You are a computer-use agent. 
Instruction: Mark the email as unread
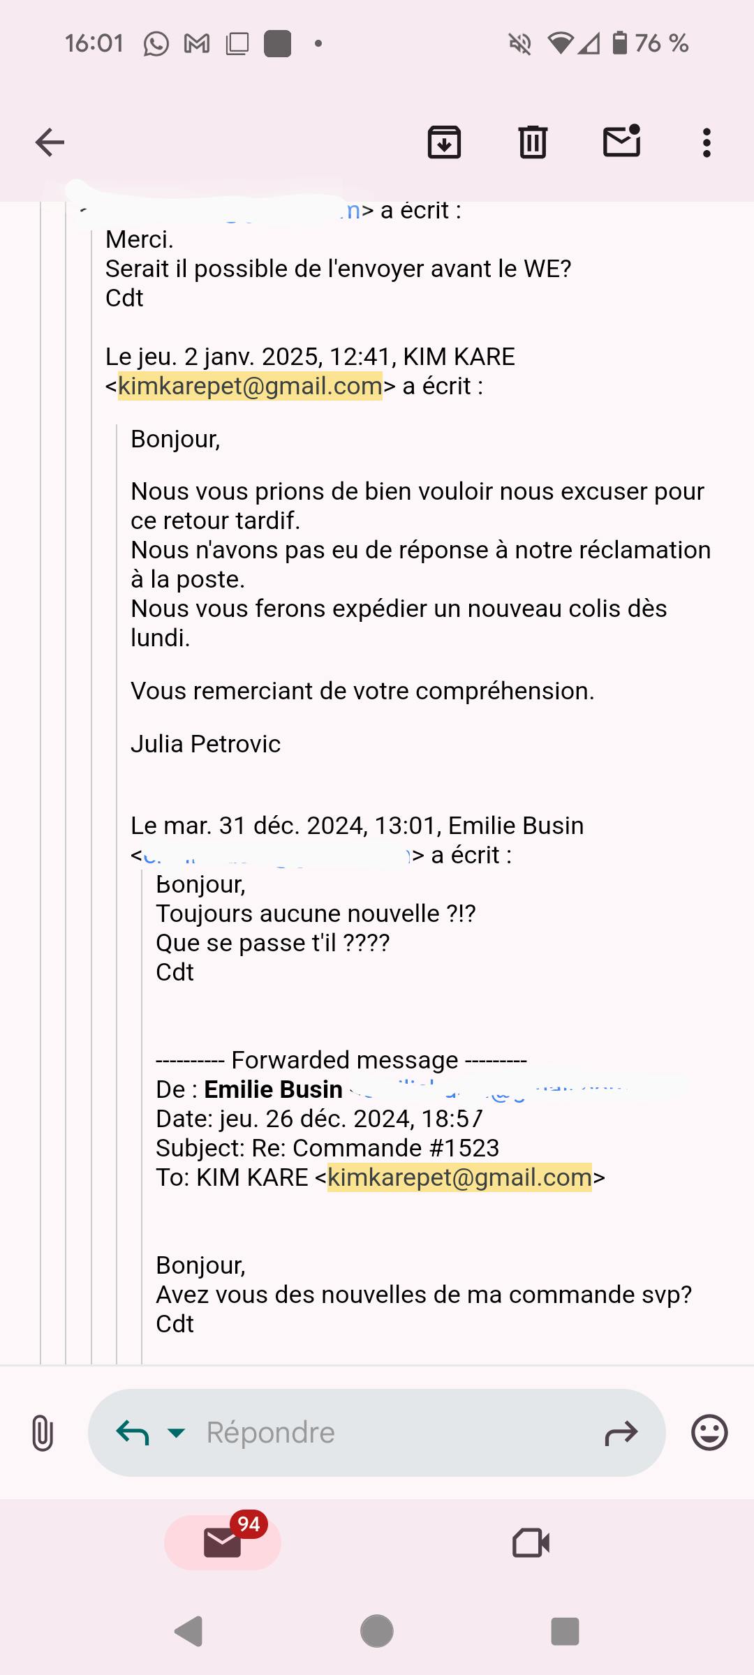[x=621, y=142]
